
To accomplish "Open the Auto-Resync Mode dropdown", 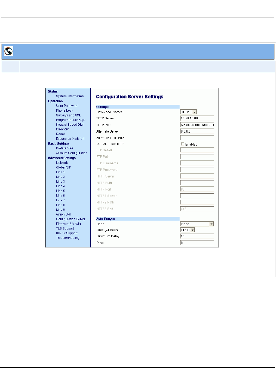I will coord(197,224).
